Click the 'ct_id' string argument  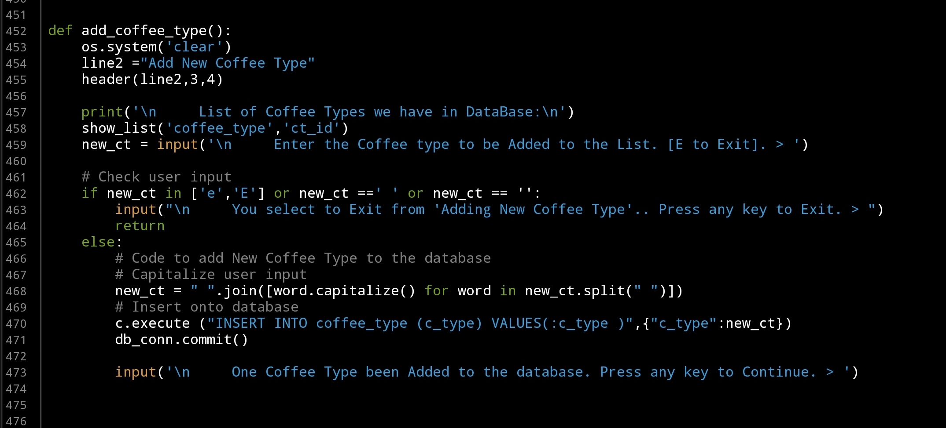point(312,128)
